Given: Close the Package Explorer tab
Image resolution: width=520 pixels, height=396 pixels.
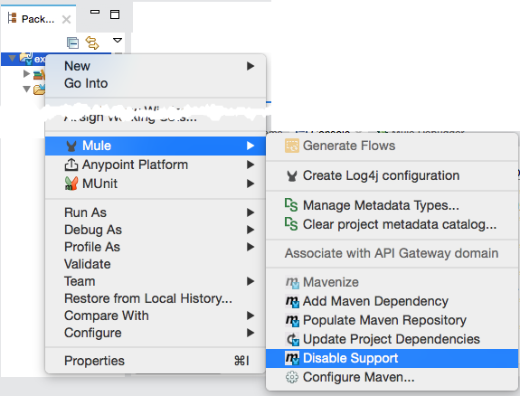Looking at the screenshot, I should (66, 20).
